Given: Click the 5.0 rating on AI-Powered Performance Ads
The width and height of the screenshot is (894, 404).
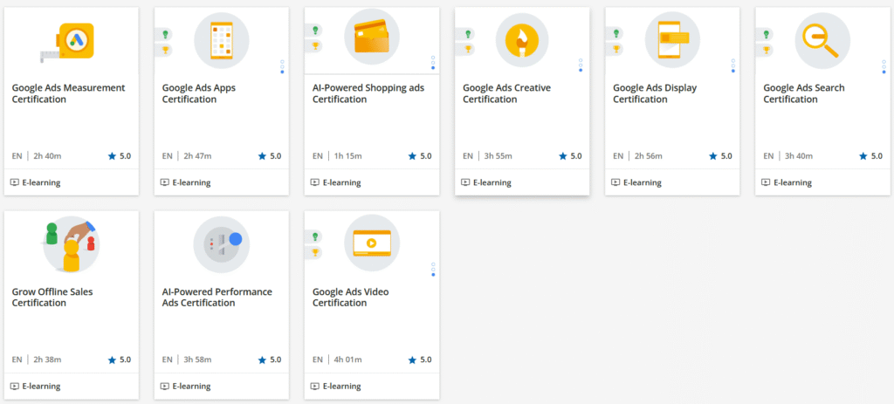Looking at the screenshot, I should [275, 359].
